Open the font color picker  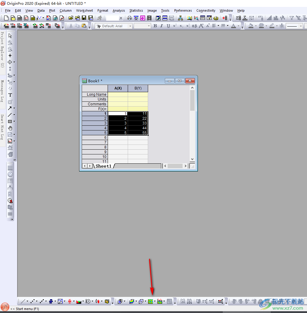point(234,26)
